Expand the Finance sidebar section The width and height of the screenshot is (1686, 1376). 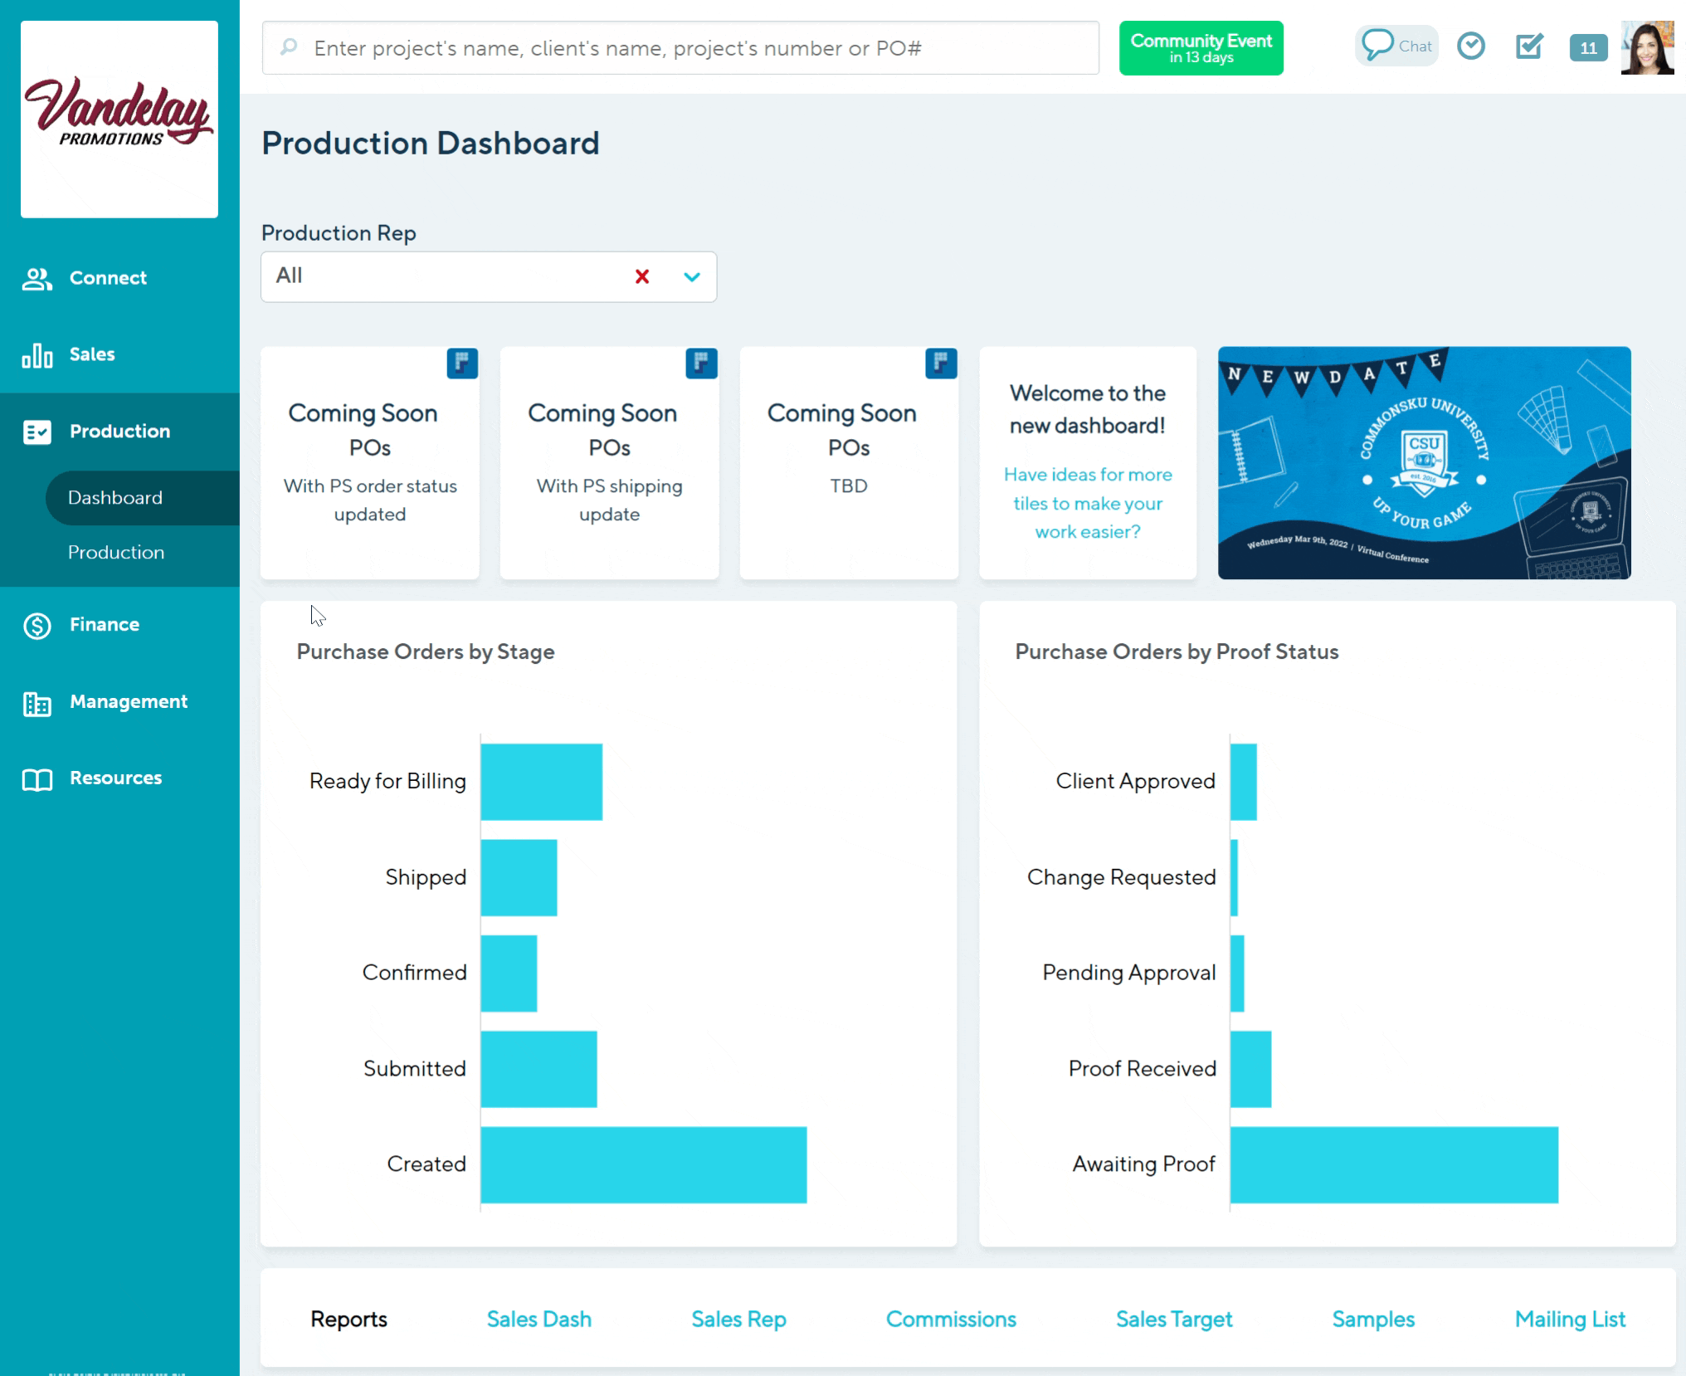(105, 624)
